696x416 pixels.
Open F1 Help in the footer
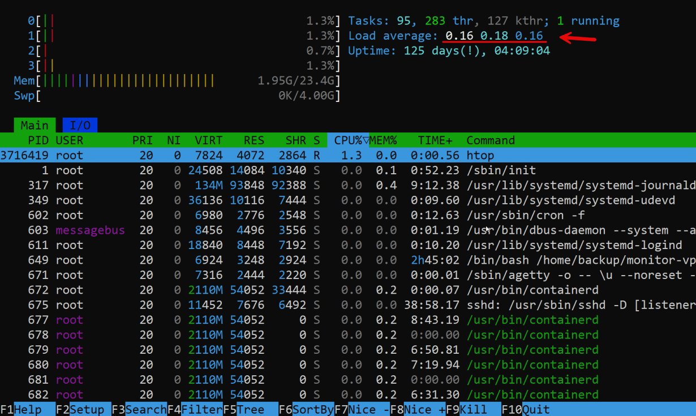point(28,409)
